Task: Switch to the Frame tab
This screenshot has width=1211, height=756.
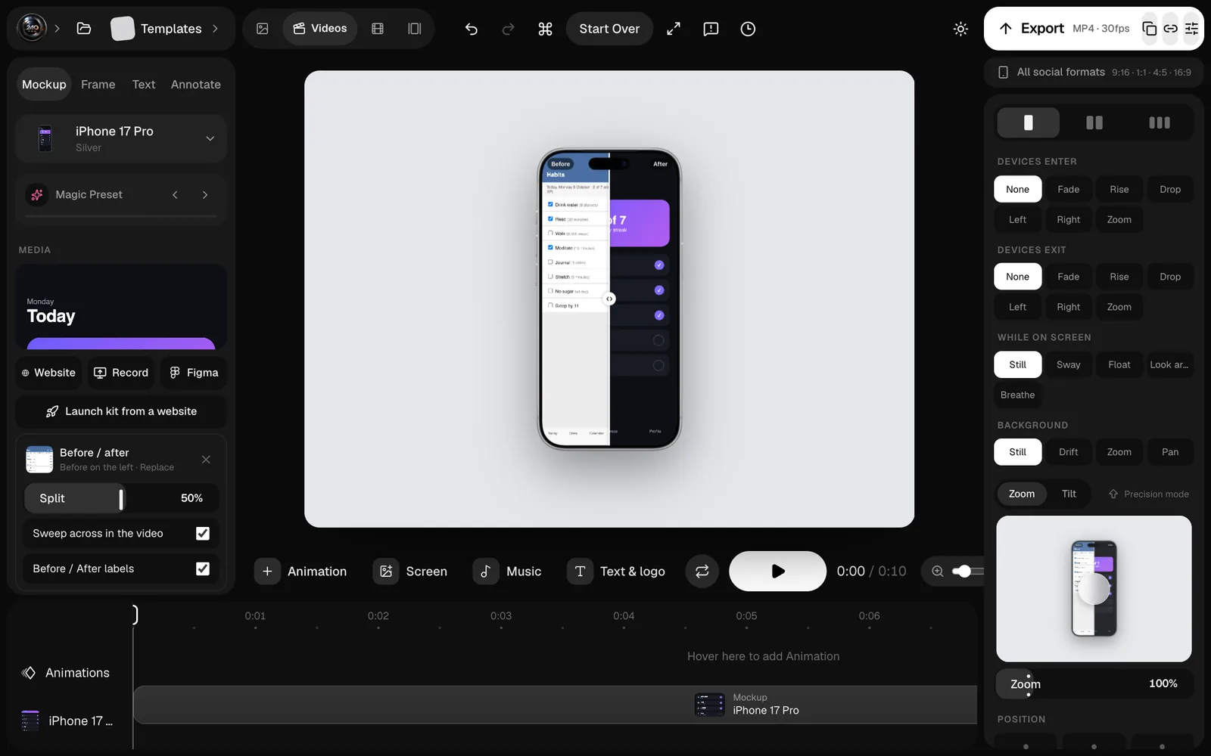Action: click(98, 85)
